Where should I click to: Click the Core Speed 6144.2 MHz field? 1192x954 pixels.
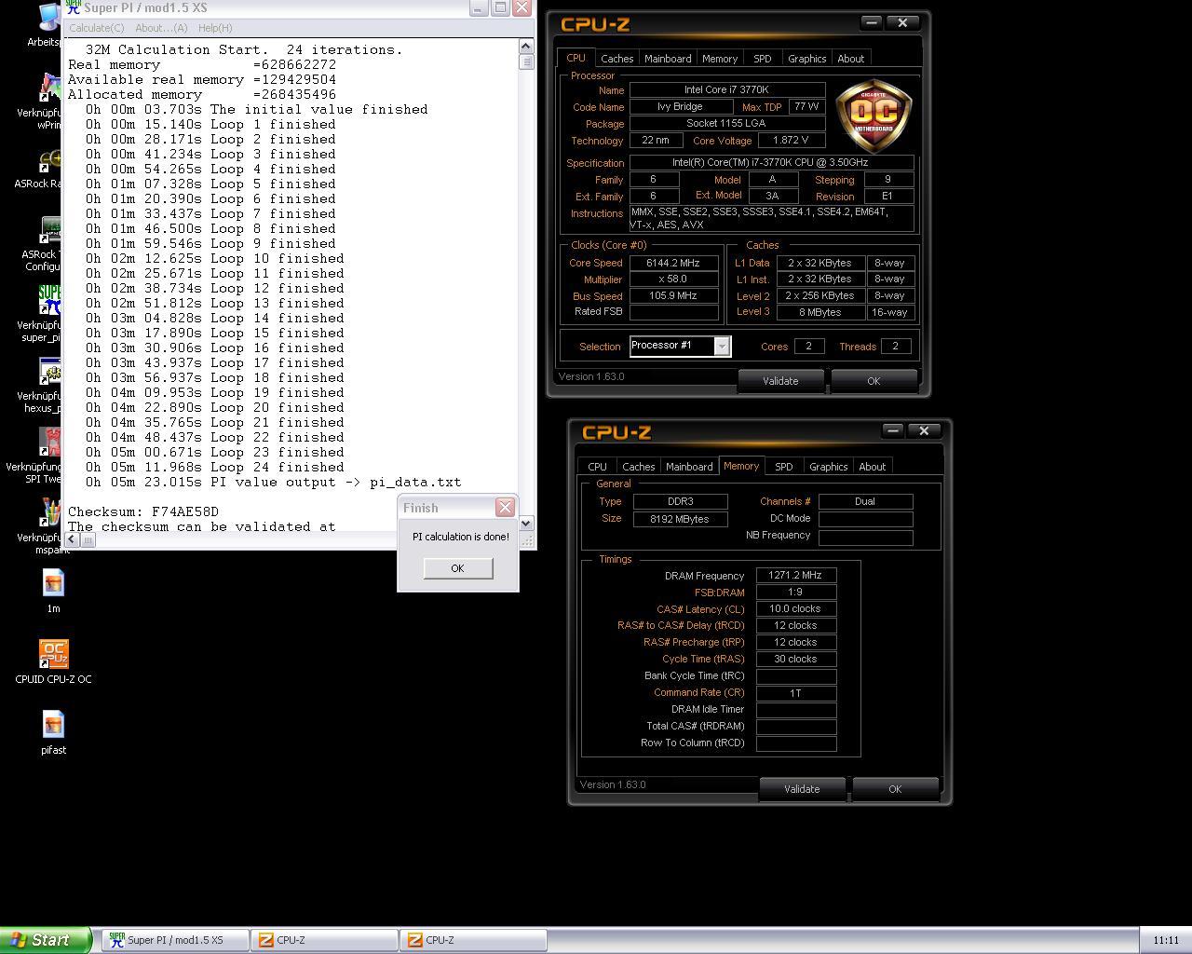pos(674,263)
